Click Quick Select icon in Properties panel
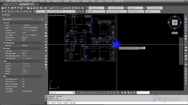The height and width of the screenshot is (105, 188). pyautogui.click(x=42, y=20)
